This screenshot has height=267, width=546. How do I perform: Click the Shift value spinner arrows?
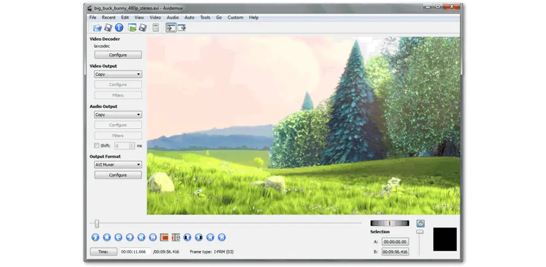pyautogui.click(x=132, y=146)
